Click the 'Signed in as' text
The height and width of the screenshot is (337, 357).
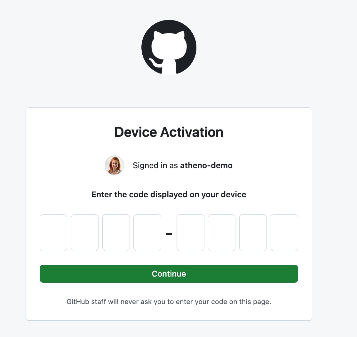tap(155, 165)
